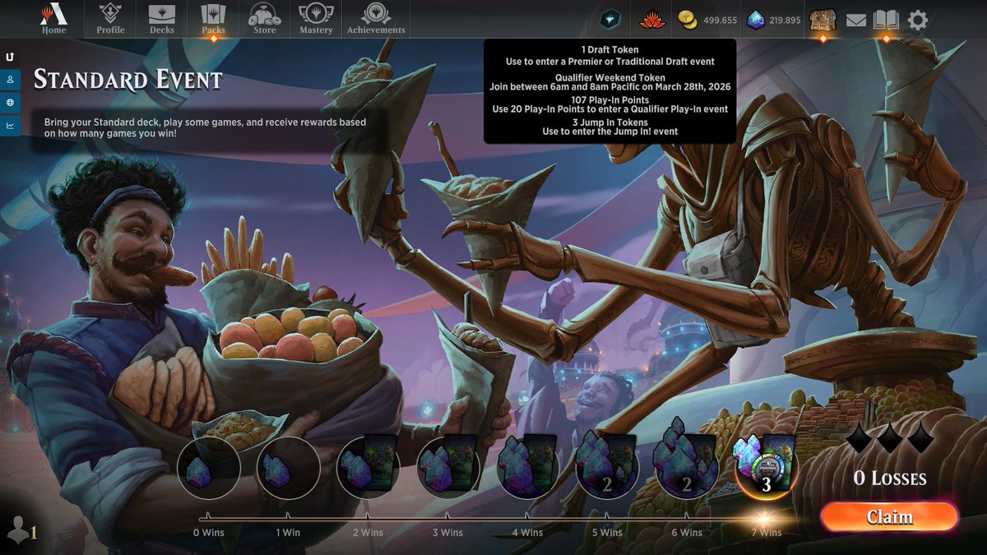Open the mail envelope inbox
987x555 pixels.
856,20
